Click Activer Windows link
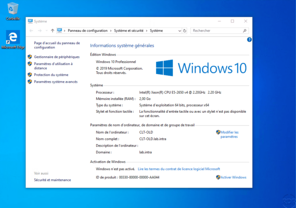 point(234,177)
